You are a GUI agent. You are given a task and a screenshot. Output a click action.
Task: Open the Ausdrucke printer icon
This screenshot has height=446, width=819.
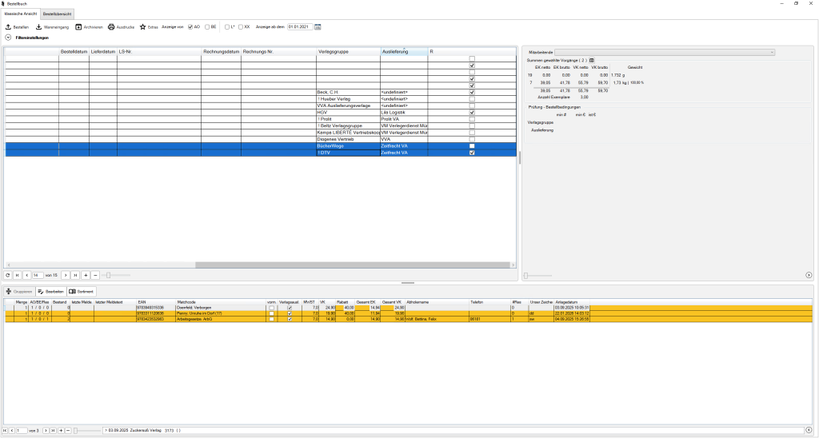click(x=112, y=26)
